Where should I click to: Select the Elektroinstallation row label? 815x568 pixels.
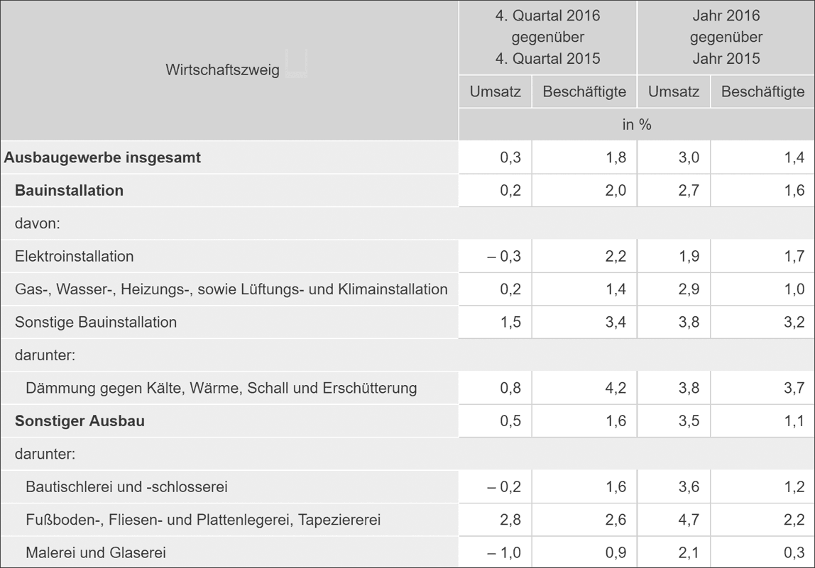(x=75, y=257)
